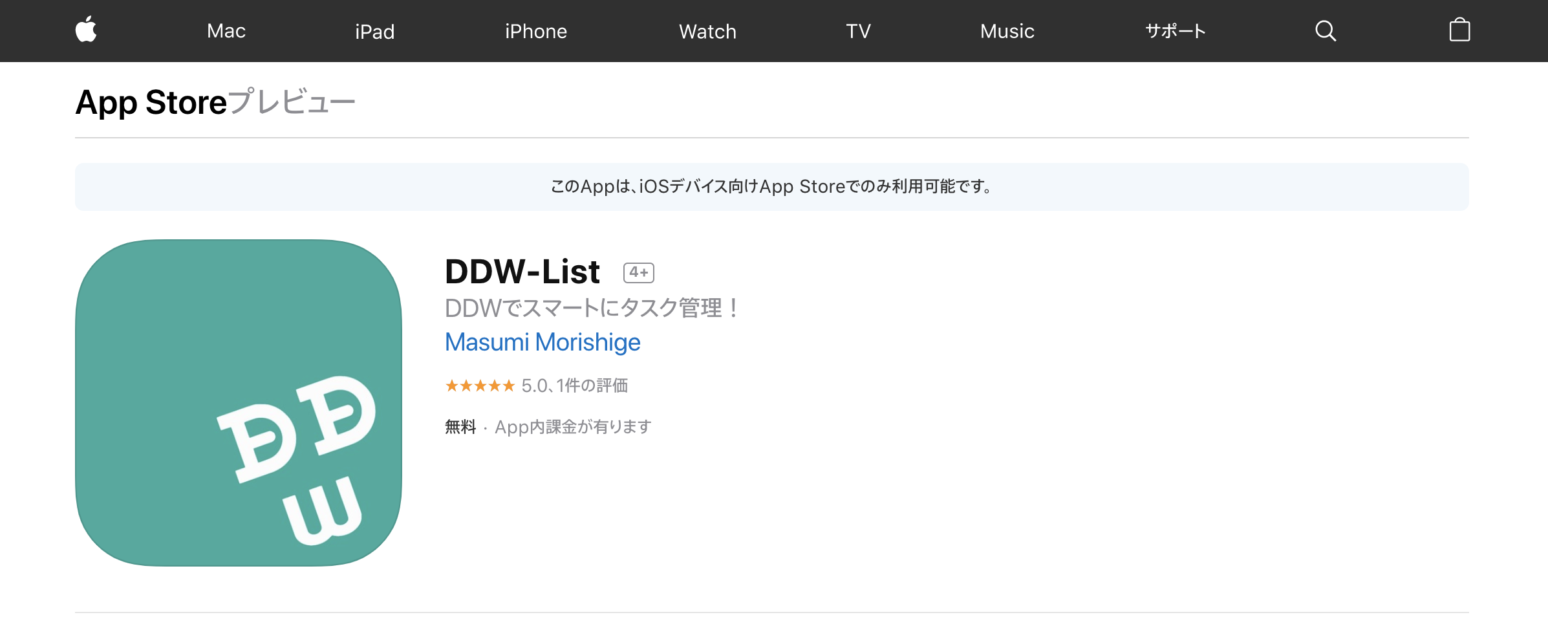
Task: Open the shopping bag icon
Action: click(x=1459, y=30)
